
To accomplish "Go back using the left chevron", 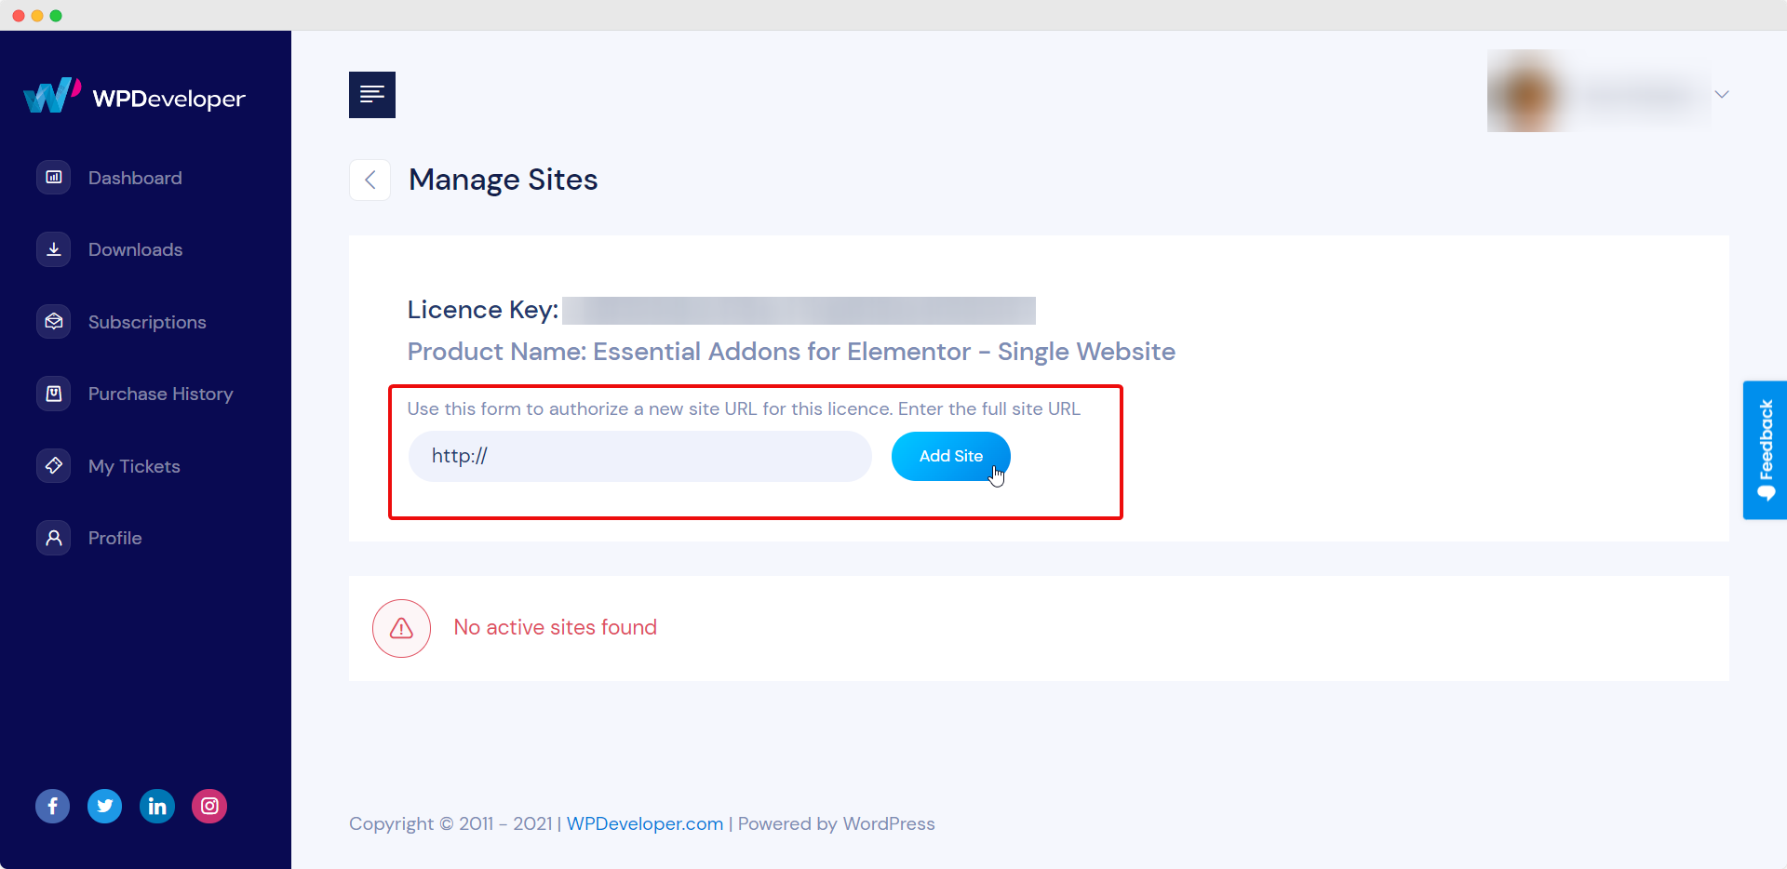I will [x=369, y=180].
